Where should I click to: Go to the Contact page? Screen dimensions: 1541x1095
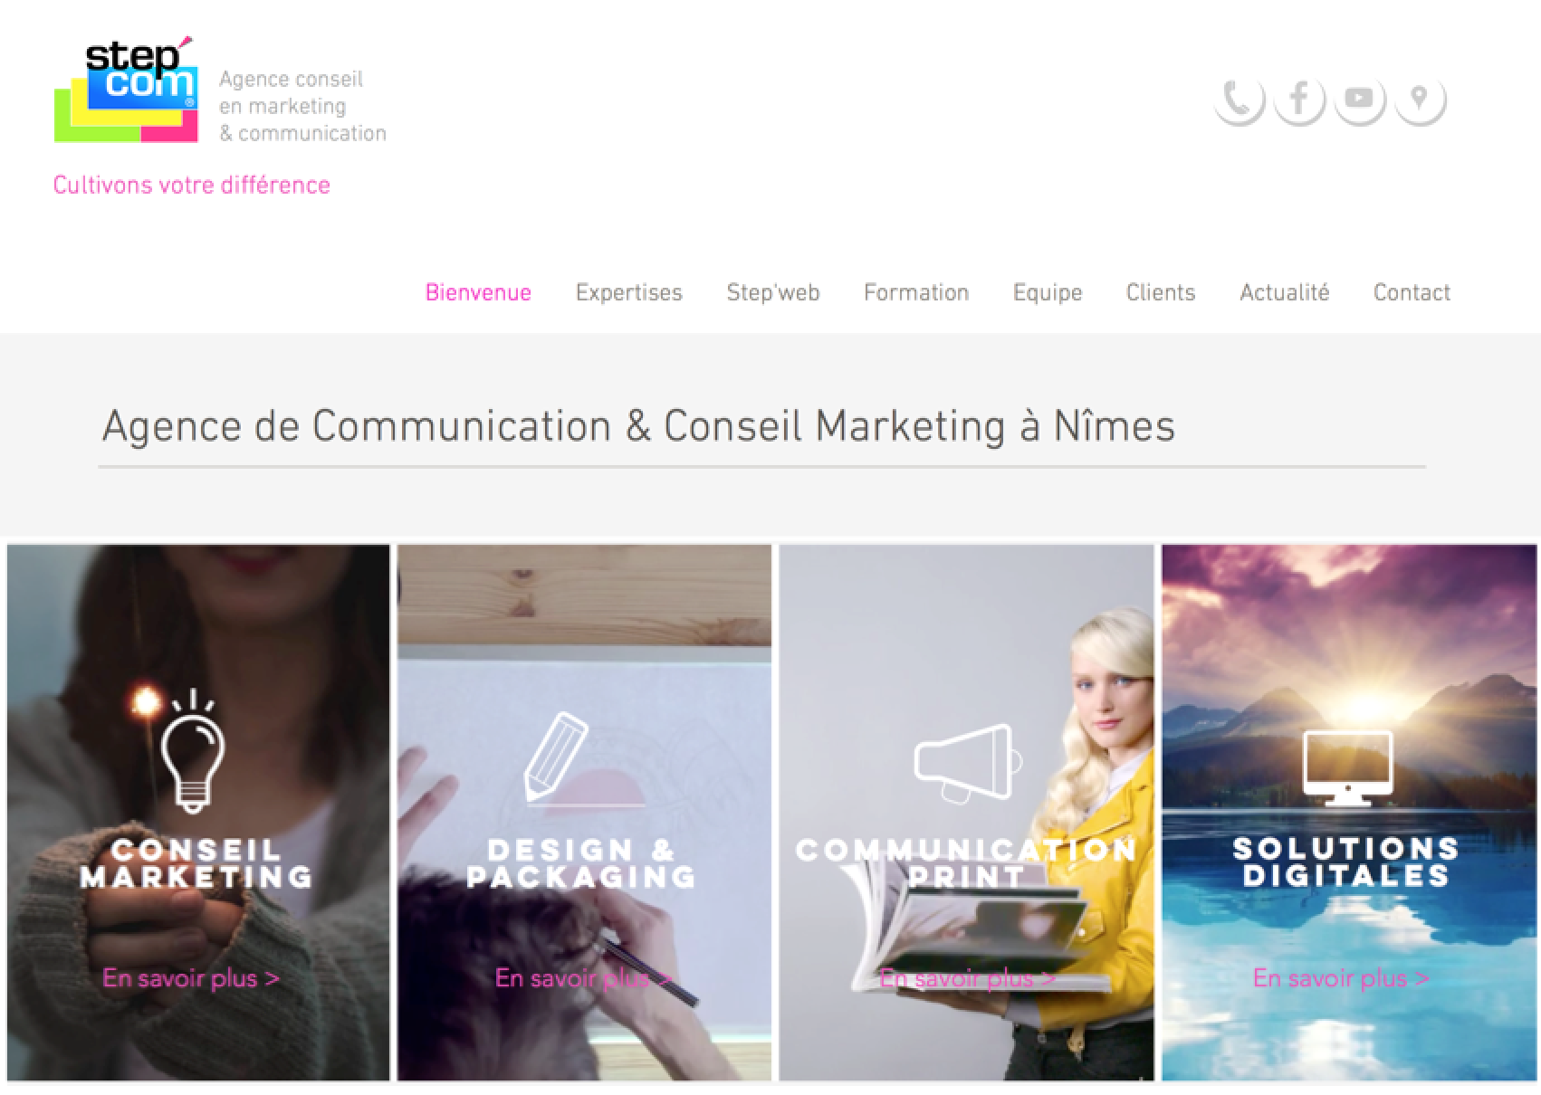point(1412,293)
